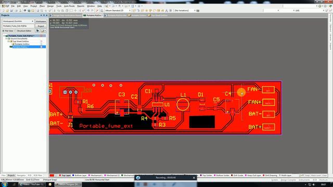Select the Drill Guide layer tab
This screenshot has width=333, height=187.
pos(237,176)
